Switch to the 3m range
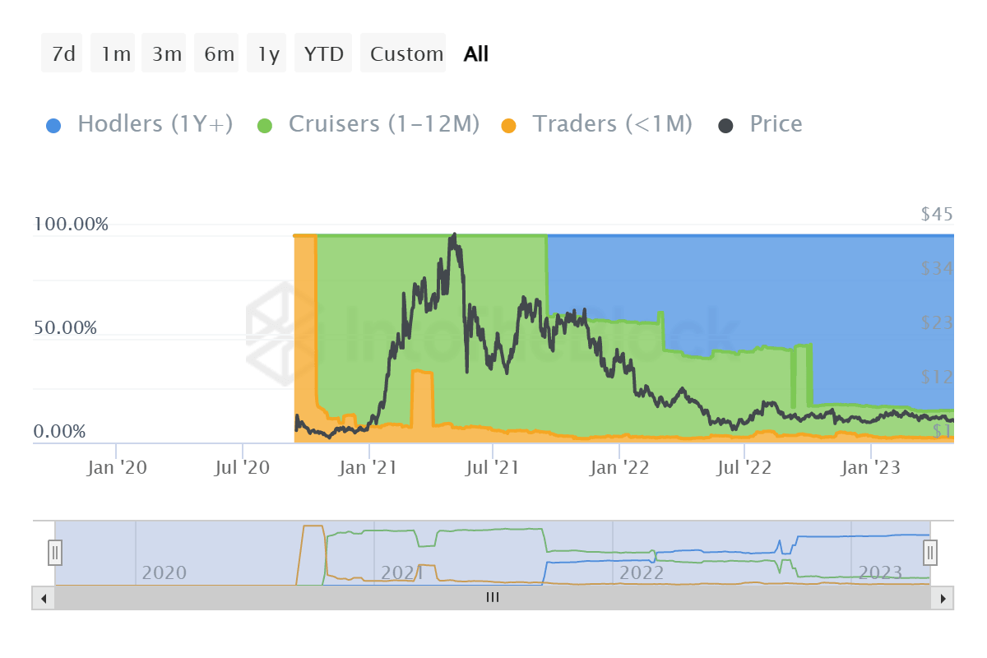Screen dimensions: 987x658 coord(166,54)
